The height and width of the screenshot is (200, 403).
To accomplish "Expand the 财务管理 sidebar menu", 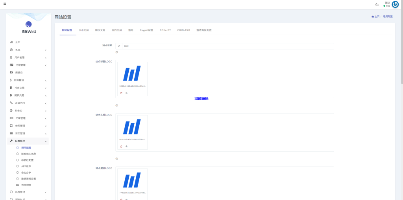I will pos(28,80).
